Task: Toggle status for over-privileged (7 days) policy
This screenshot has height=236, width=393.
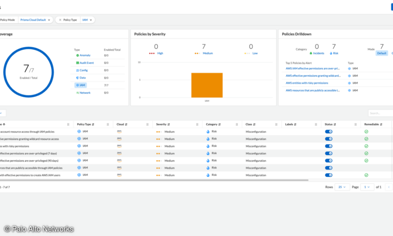Action: pos(329,153)
